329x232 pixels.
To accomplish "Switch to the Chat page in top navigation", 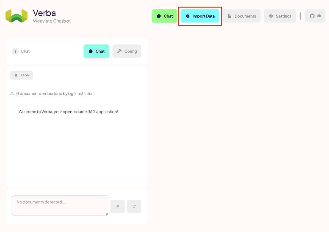I will pyautogui.click(x=164, y=16).
